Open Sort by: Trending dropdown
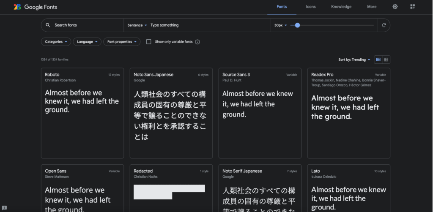This screenshot has height=212, width=433. tap(354, 60)
